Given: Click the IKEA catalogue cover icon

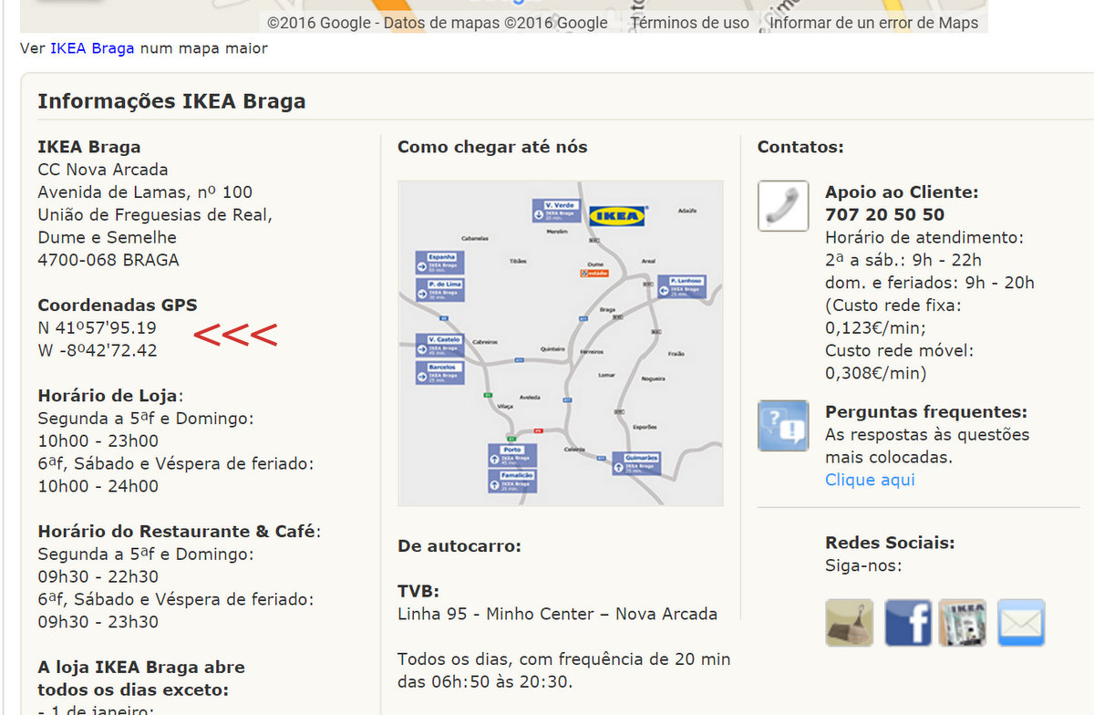Looking at the screenshot, I should tap(963, 623).
